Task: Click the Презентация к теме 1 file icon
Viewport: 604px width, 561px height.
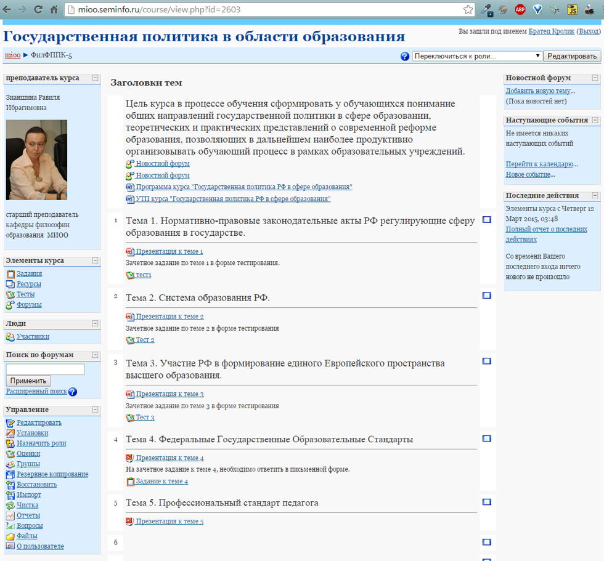Action: (x=130, y=252)
